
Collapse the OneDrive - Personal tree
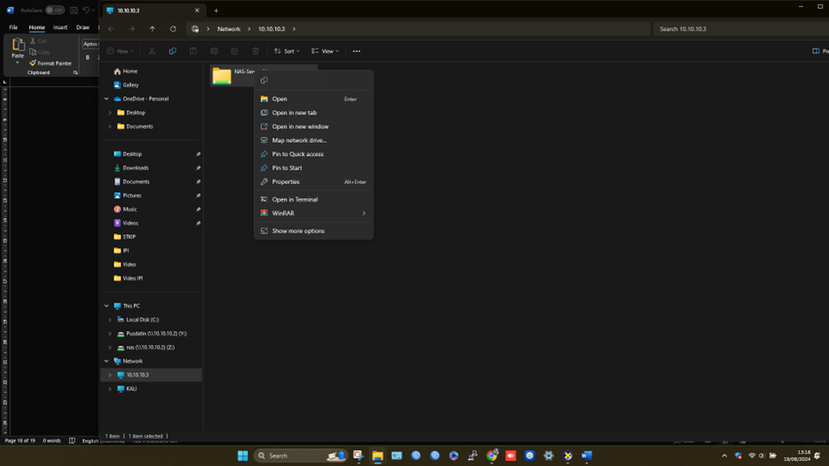pos(107,99)
